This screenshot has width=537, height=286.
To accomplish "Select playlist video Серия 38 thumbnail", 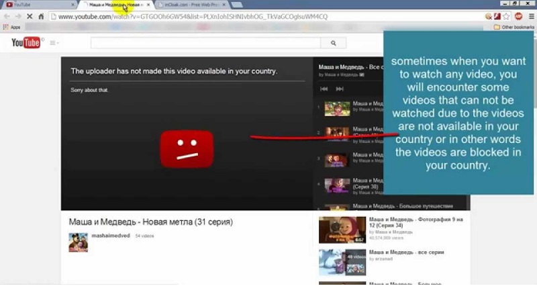I will click(338, 185).
